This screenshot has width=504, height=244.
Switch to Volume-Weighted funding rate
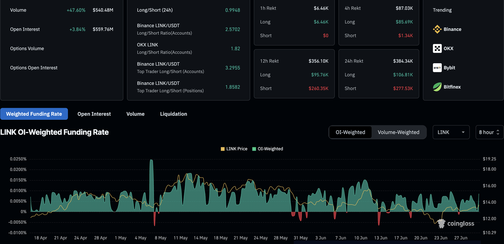(398, 132)
